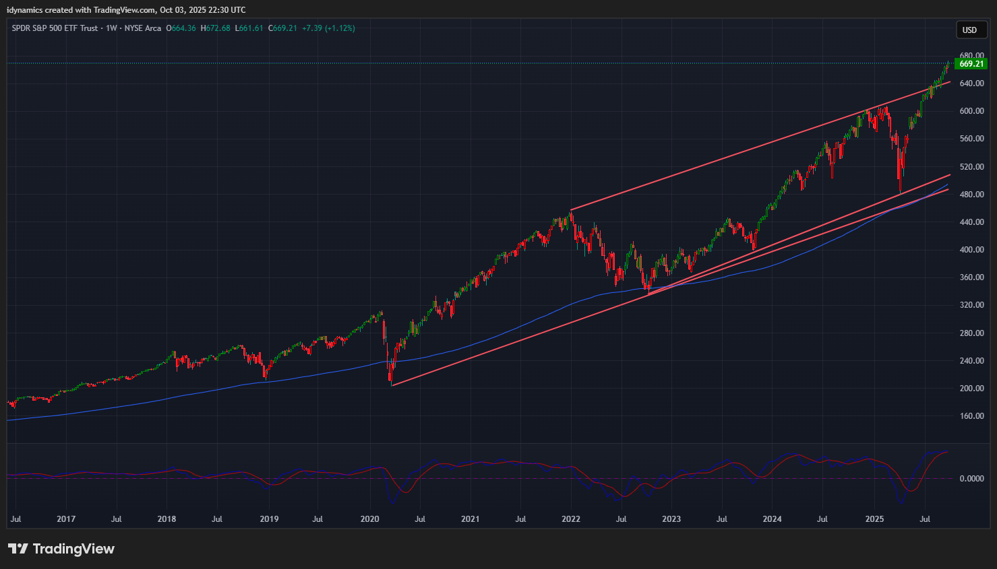Open the USD currency selector

tap(969, 30)
